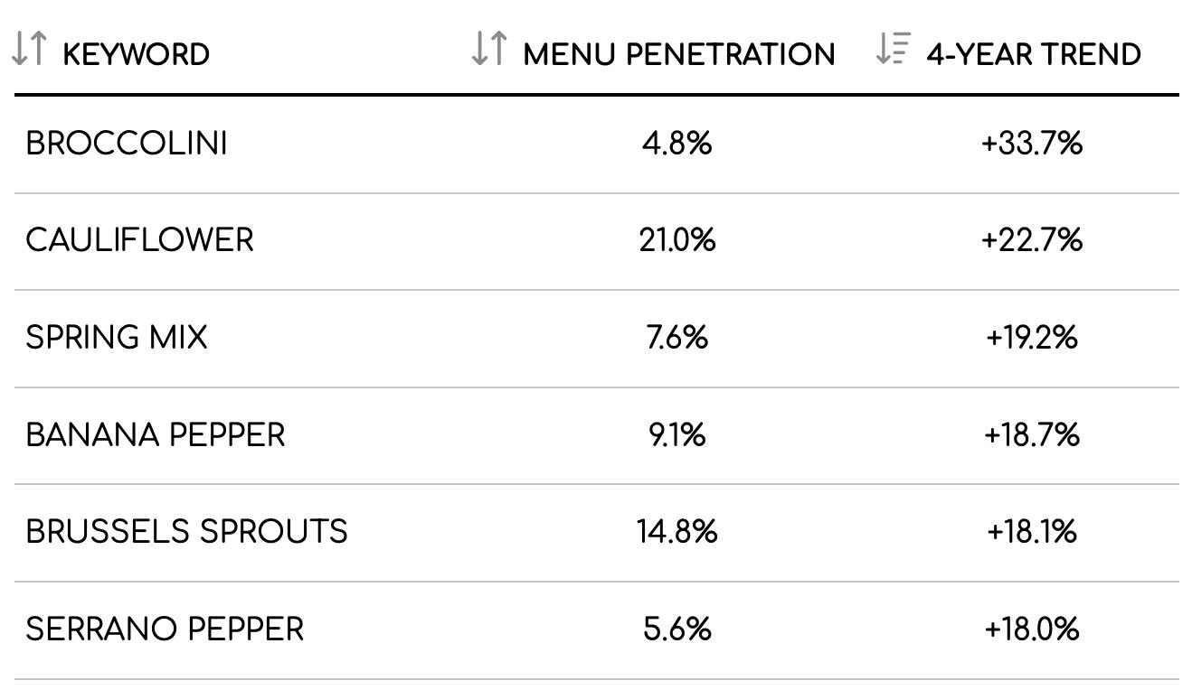Select the Cauliflower keyword cell

[139, 240]
